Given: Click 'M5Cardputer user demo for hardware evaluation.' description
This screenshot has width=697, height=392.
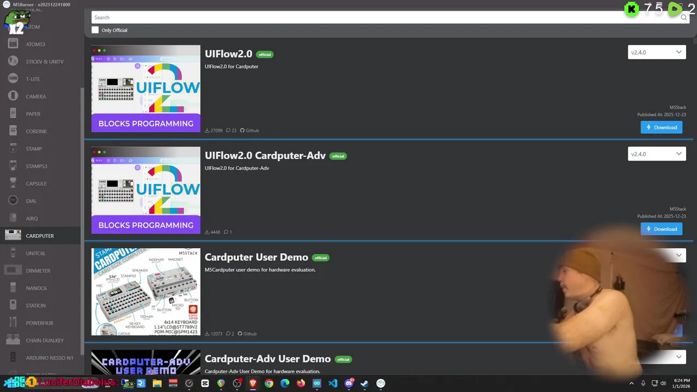Looking at the screenshot, I should pos(260,269).
